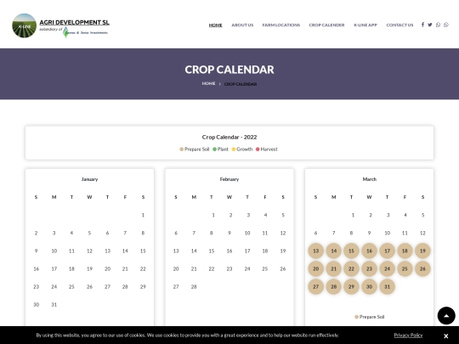Click February 23 date cell
The image size is (459, 344).
[229, 268]
